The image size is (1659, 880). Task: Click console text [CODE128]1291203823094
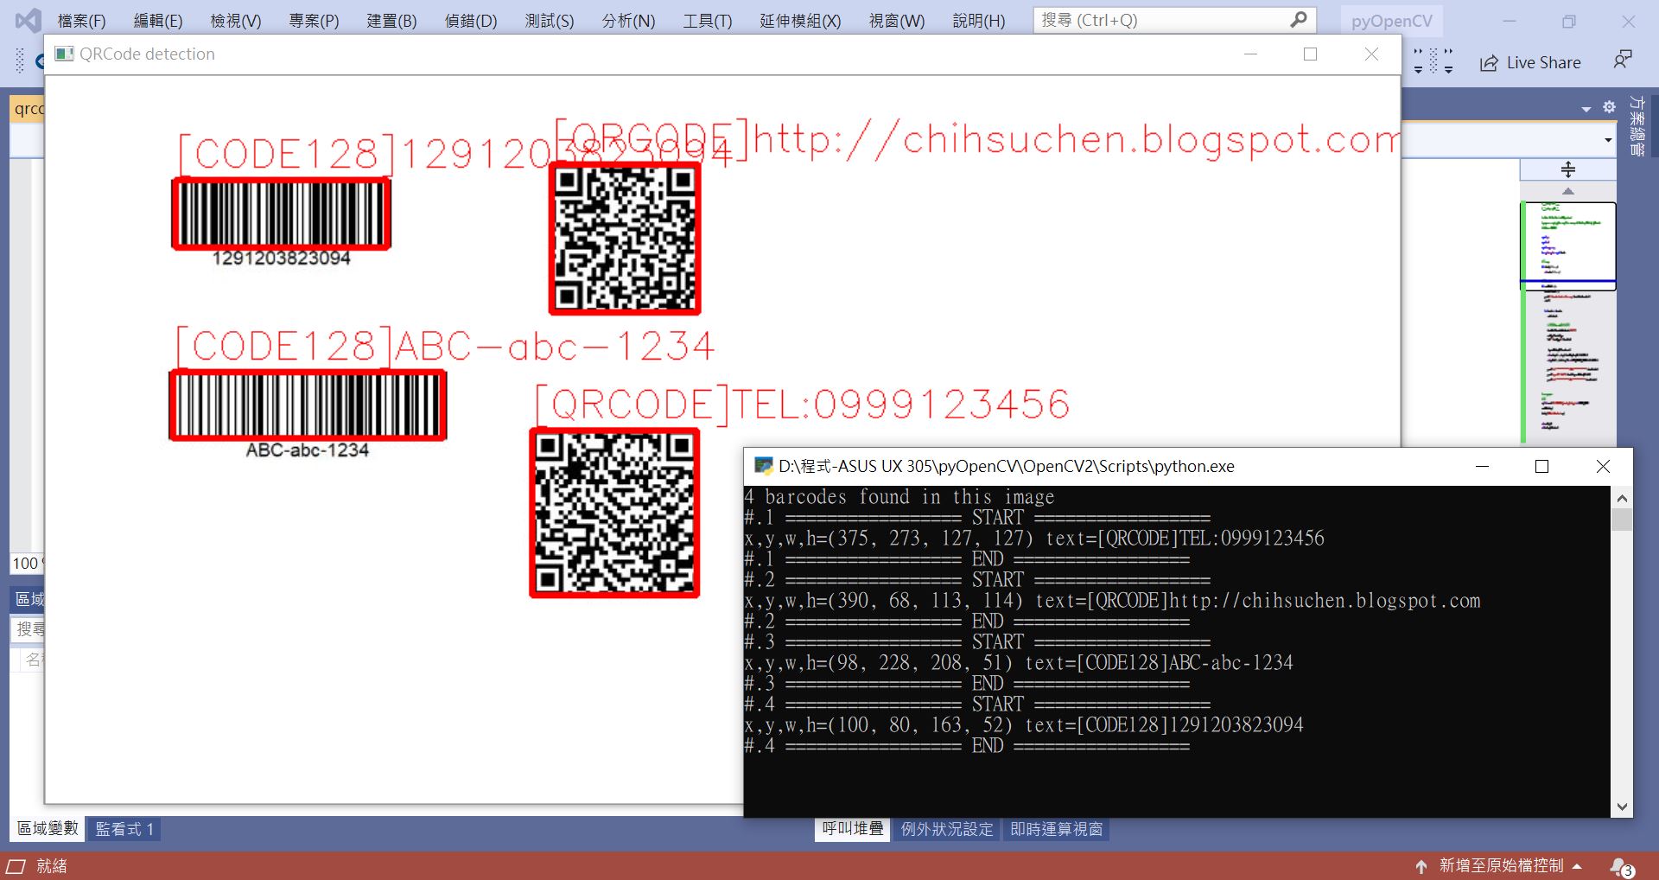(1190, 725)
